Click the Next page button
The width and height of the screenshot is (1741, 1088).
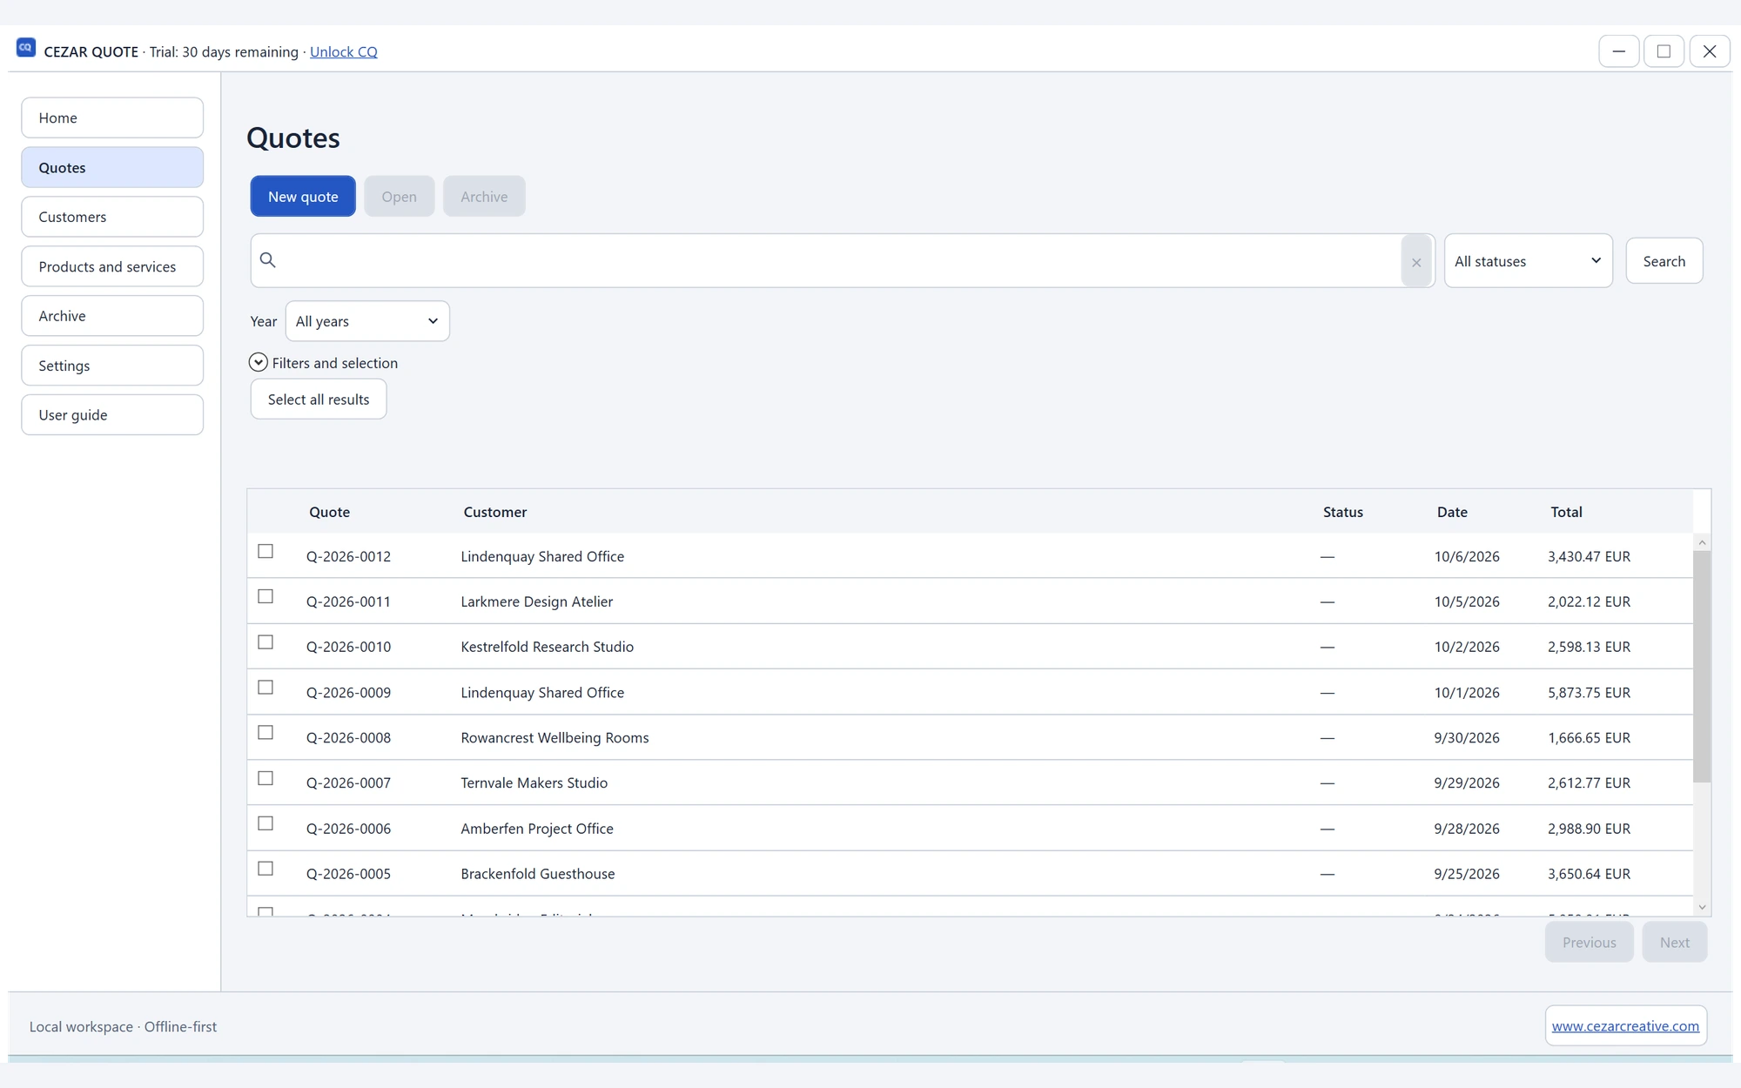coord(1674,943)
